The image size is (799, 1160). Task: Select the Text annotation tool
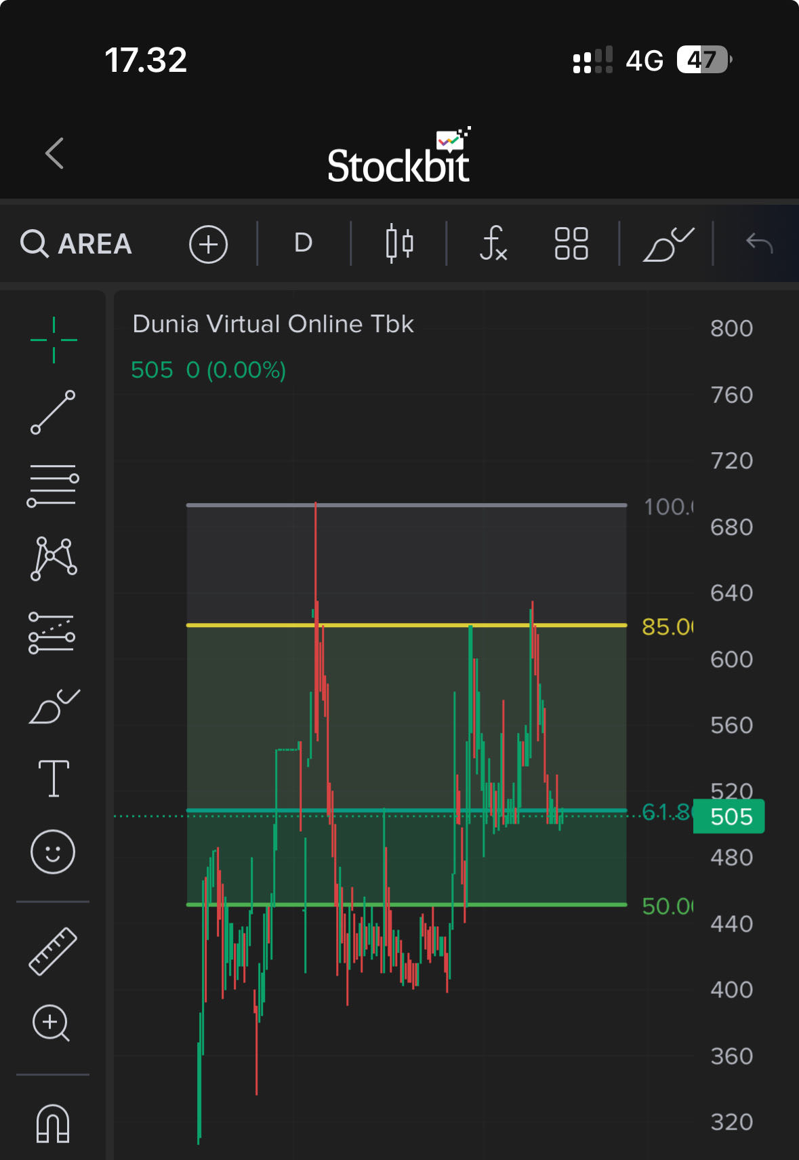coord(54,778)
